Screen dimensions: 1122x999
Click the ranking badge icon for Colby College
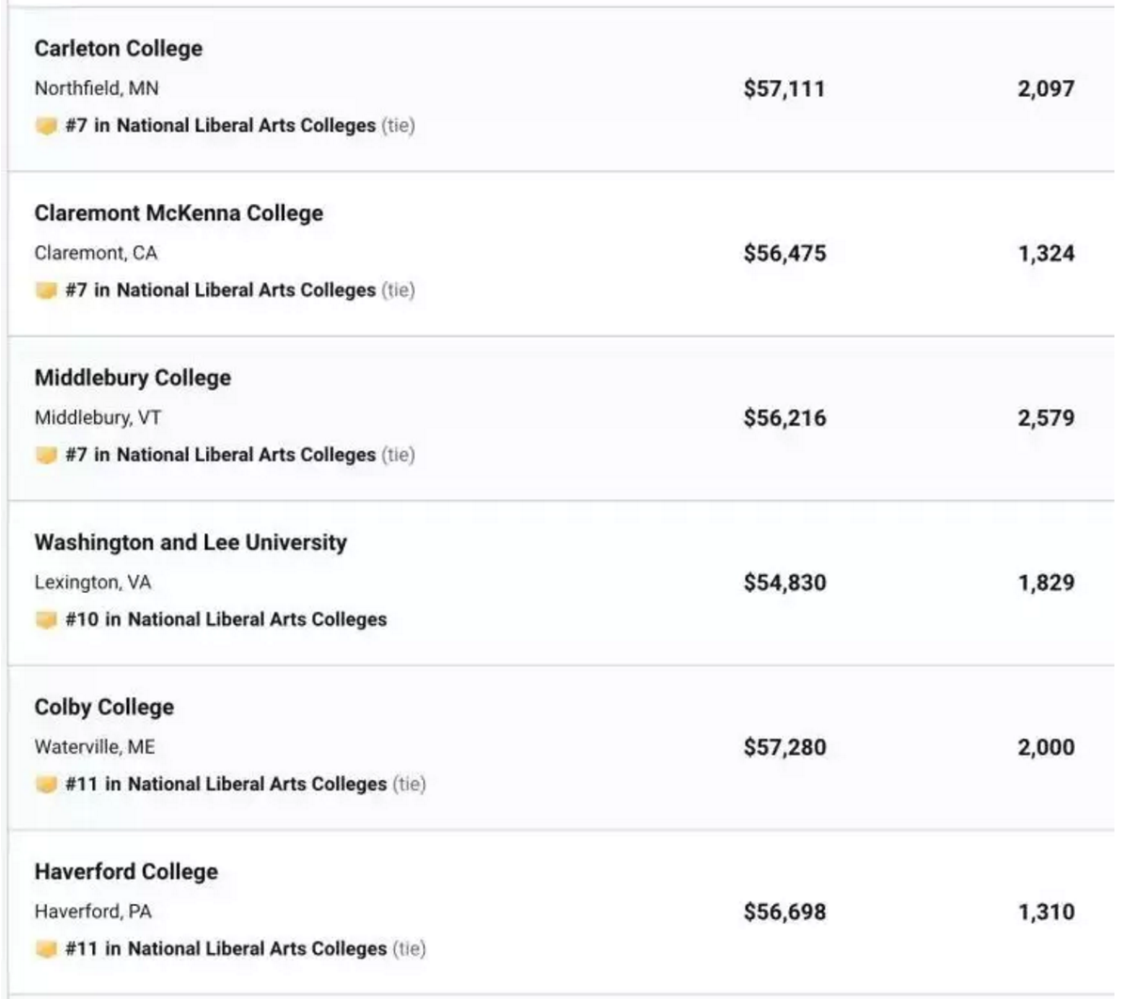(x=46, y=785)
